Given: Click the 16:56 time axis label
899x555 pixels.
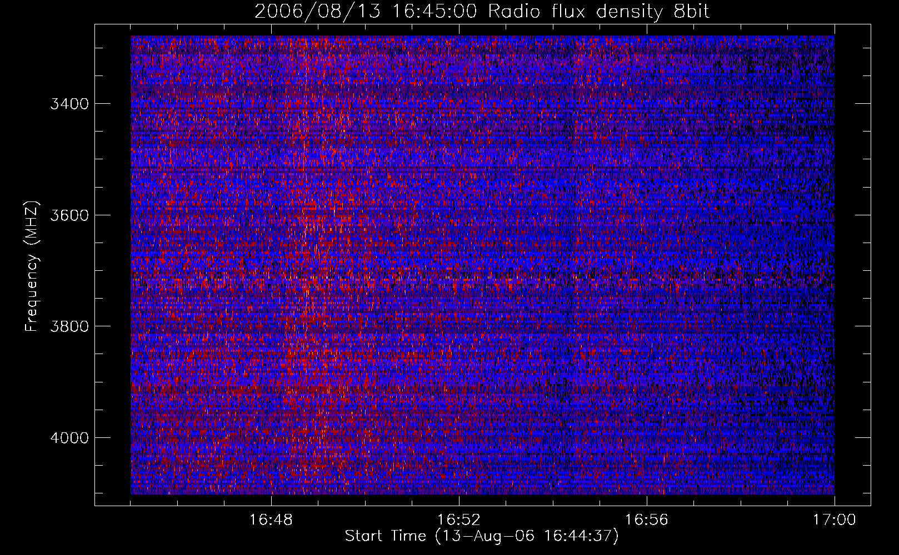Looking at the screenshot, I should [647, 520].
